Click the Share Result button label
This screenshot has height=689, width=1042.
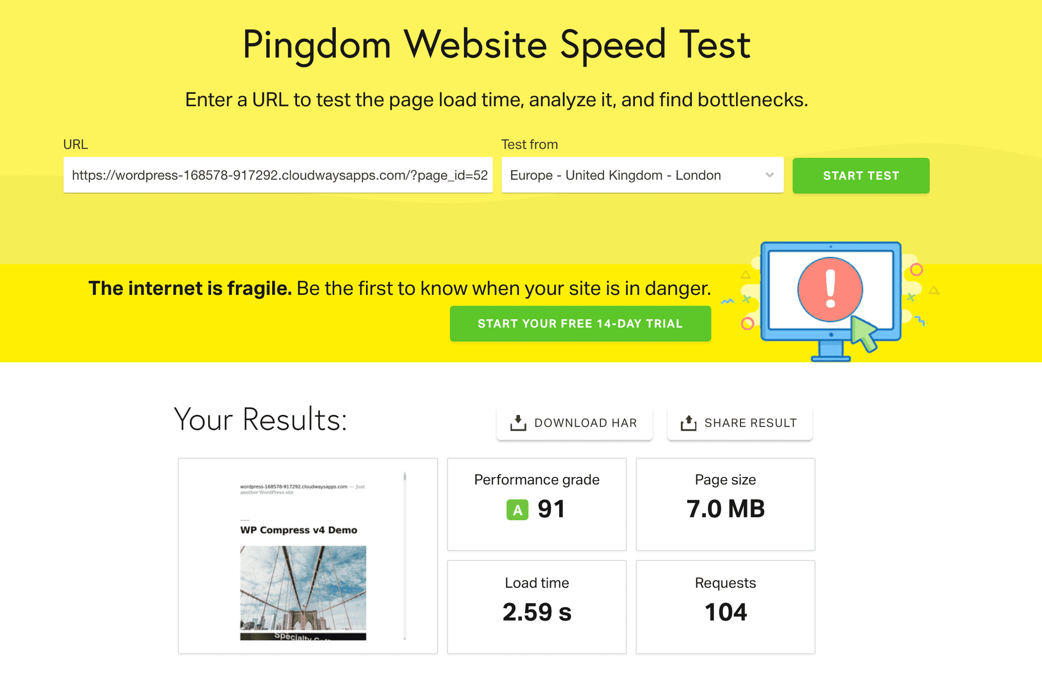(x=750, y=423)
